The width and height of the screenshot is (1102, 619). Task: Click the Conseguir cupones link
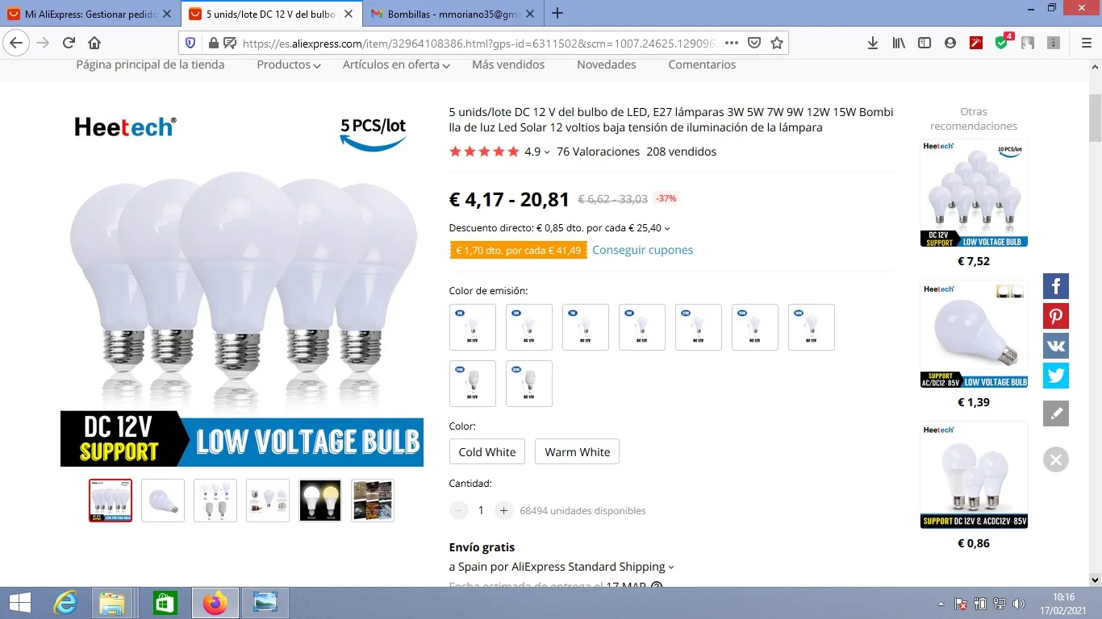click(643, 250)
